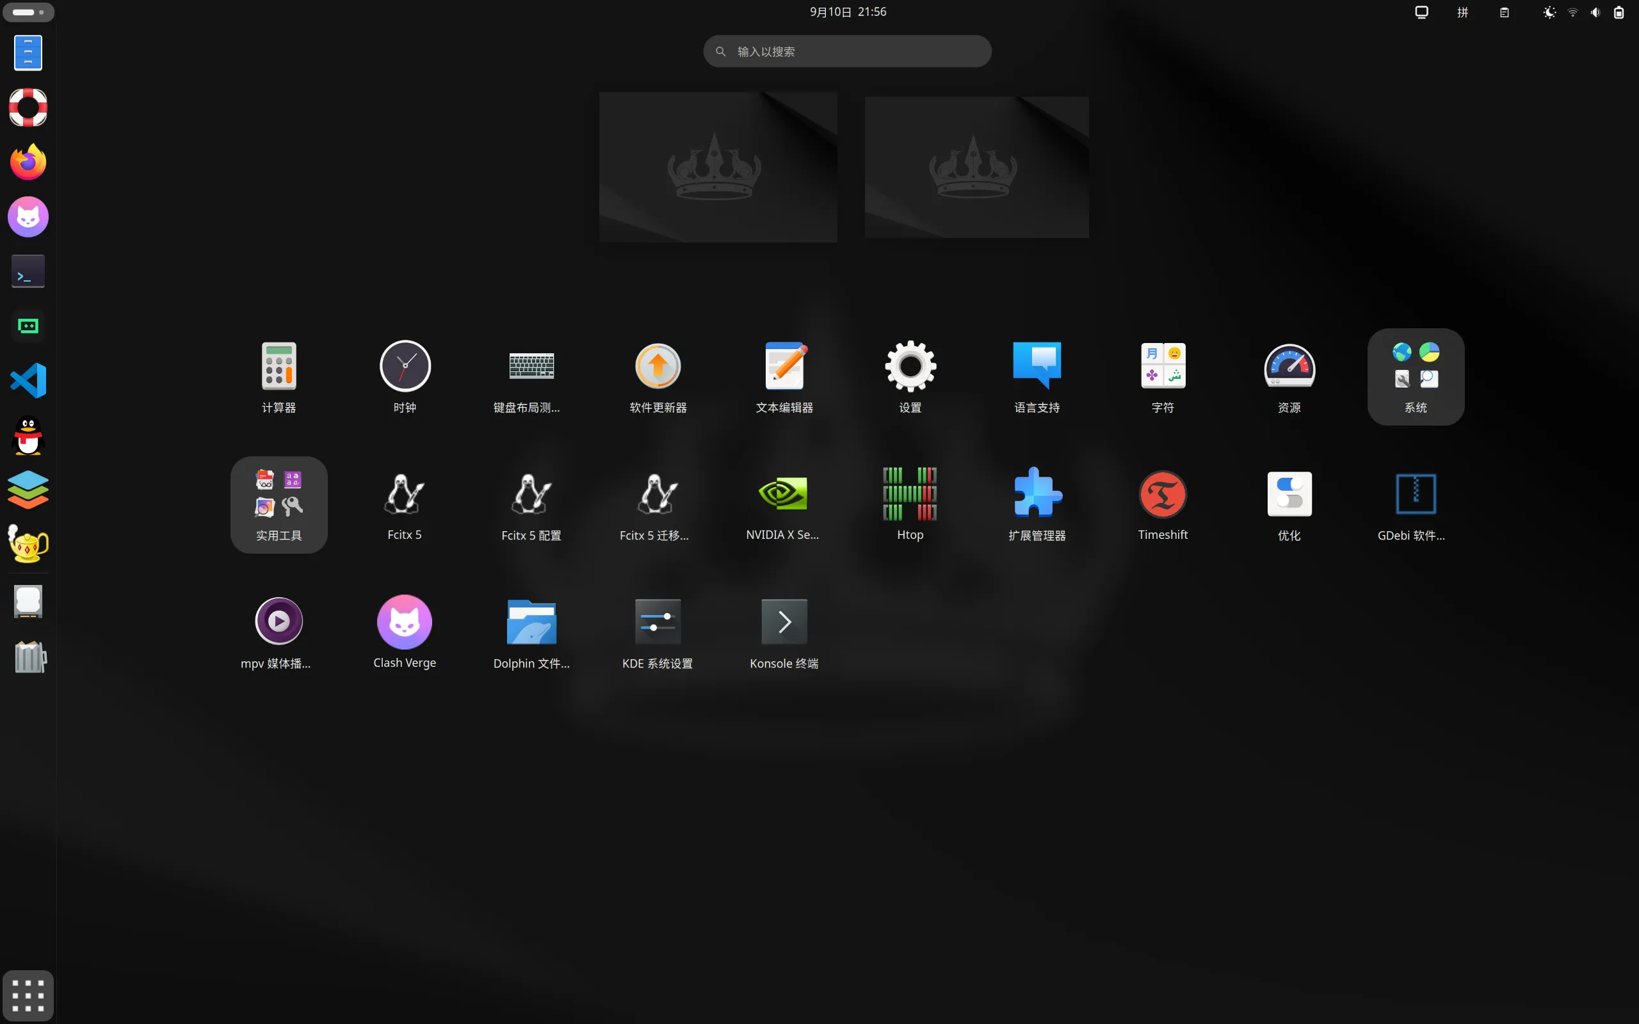The width and height of the screenshot is (1639, 1024).
Task: Open 设置 settings from the app grid
Action: [910, 376]
